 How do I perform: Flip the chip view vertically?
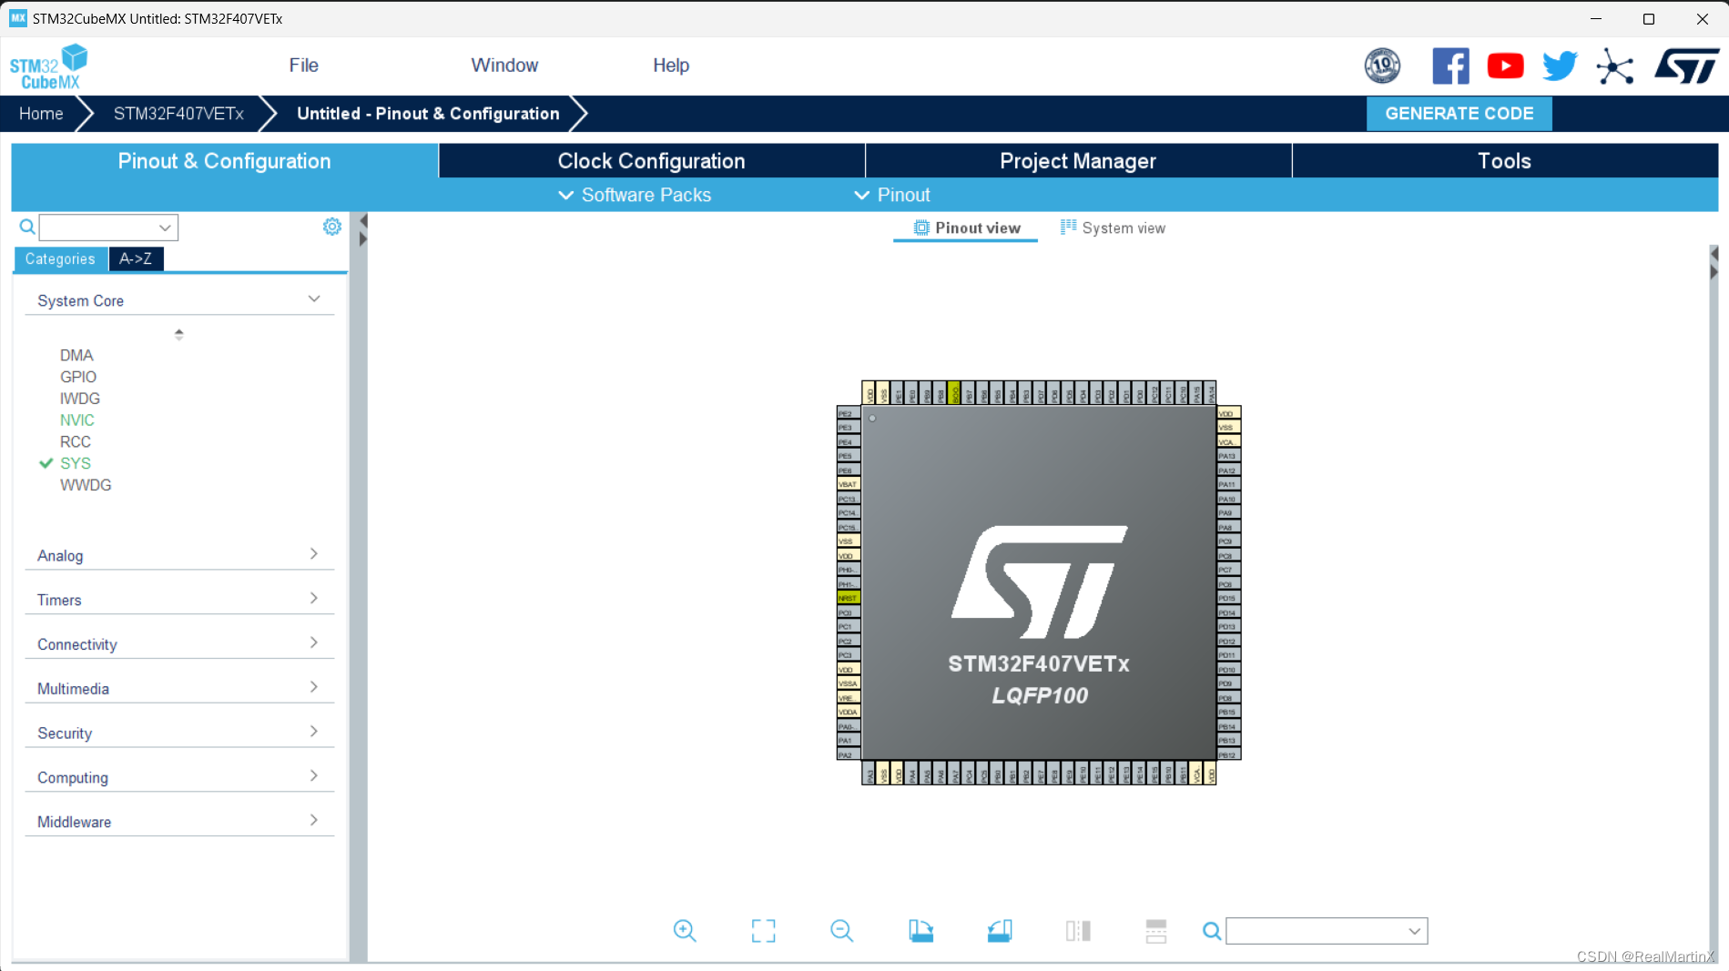1156,930
